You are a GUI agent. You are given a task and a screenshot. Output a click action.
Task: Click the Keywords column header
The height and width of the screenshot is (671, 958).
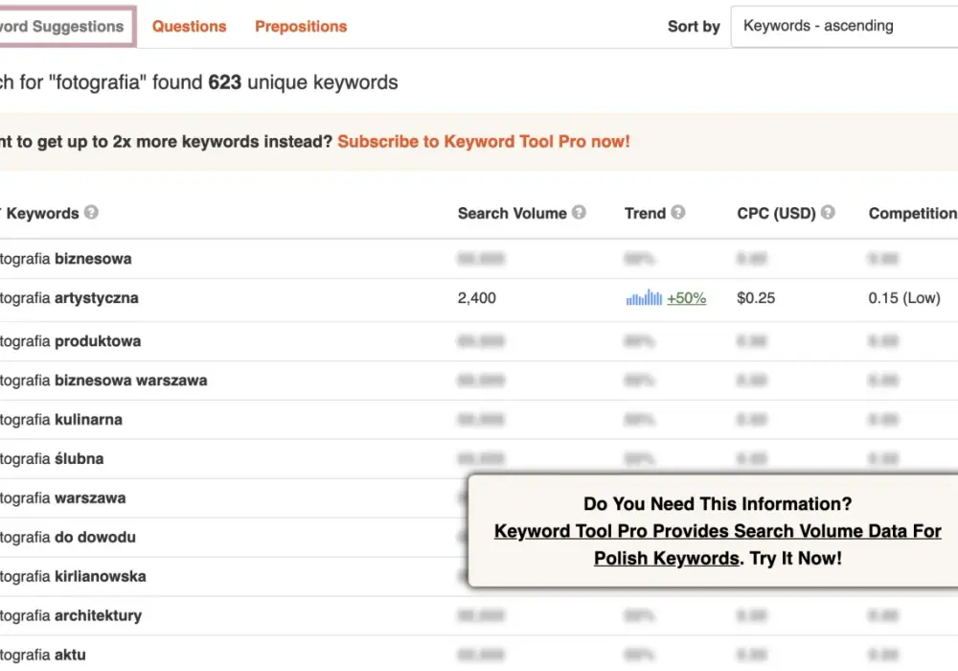41,213
